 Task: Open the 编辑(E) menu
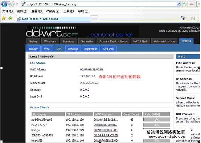click(x=22, y=11)
